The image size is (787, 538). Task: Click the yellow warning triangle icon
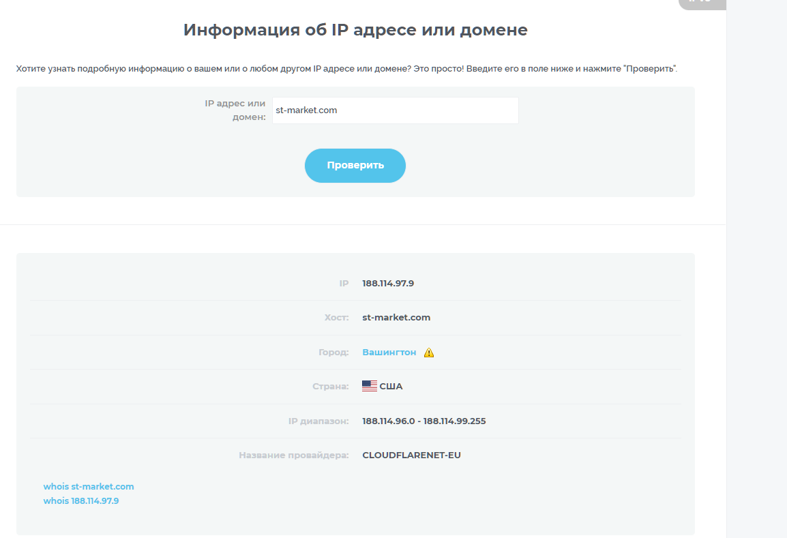pyautogui.click(x=429, y=353)
